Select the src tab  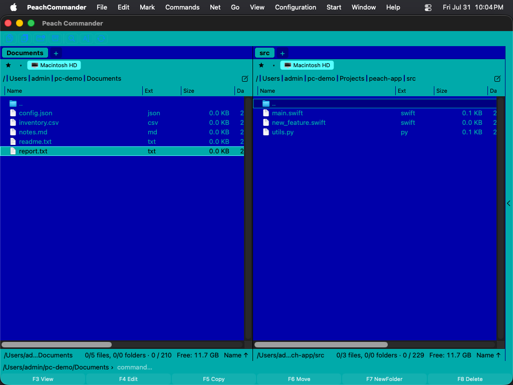(265, 53)
